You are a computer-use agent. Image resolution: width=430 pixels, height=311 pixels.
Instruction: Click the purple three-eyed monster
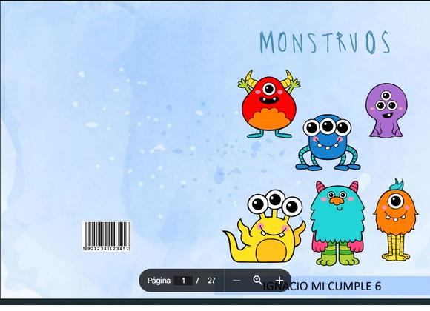(386, 110)
